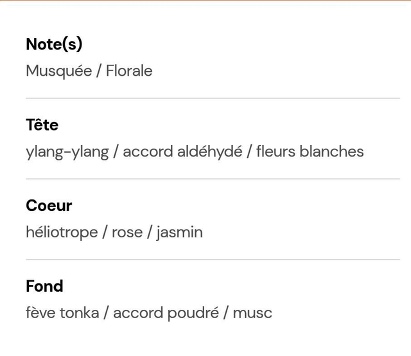Select the Florale note
This screenshot has height=356, width=411.
click(129, 71)
